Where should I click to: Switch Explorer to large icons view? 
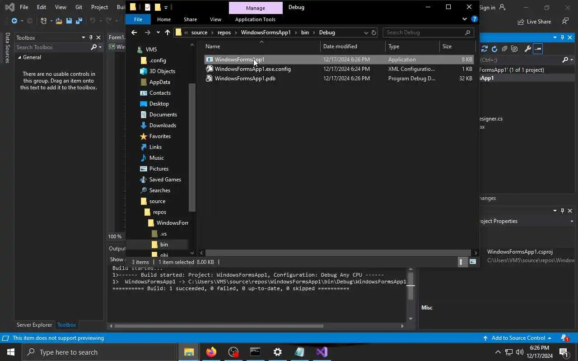point(473,262)
